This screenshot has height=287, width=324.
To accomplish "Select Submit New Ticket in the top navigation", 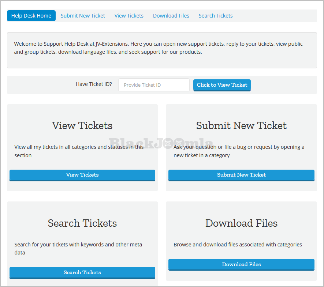I will 83,16.
